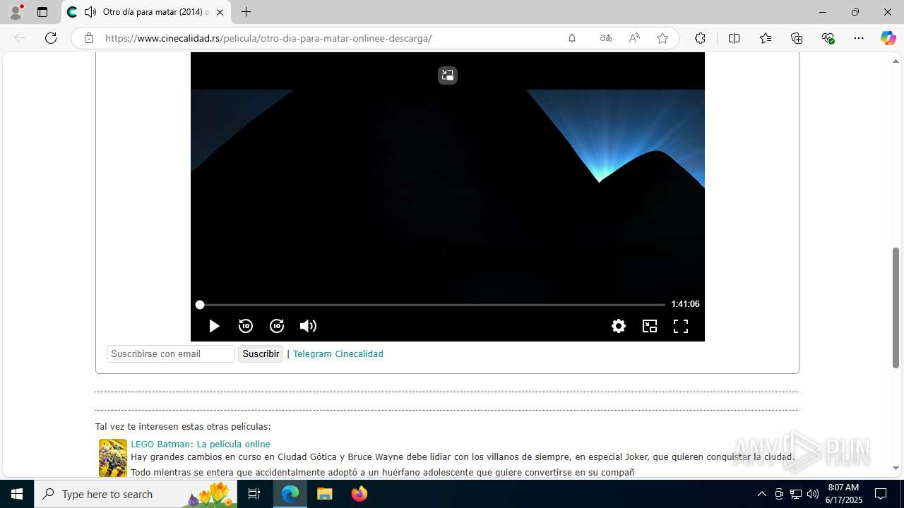The width and height of the screenshot is (904, 508).
Task: Start Read aloud from address bar
Action: 634,38
